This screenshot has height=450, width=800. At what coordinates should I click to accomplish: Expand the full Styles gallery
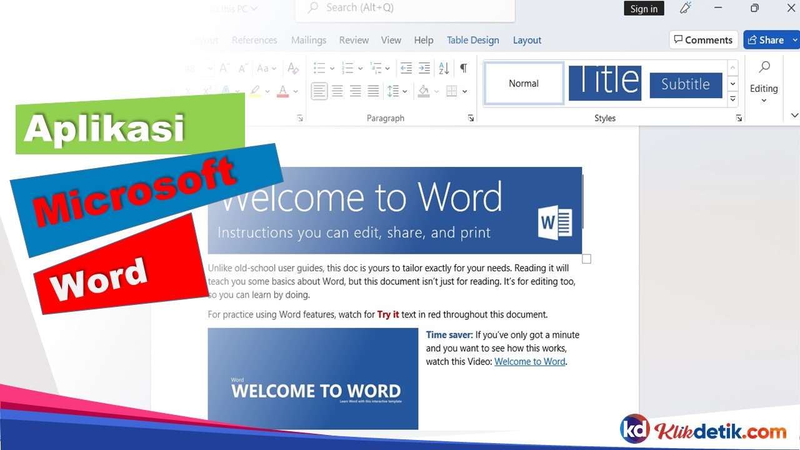tap(733, 99)
